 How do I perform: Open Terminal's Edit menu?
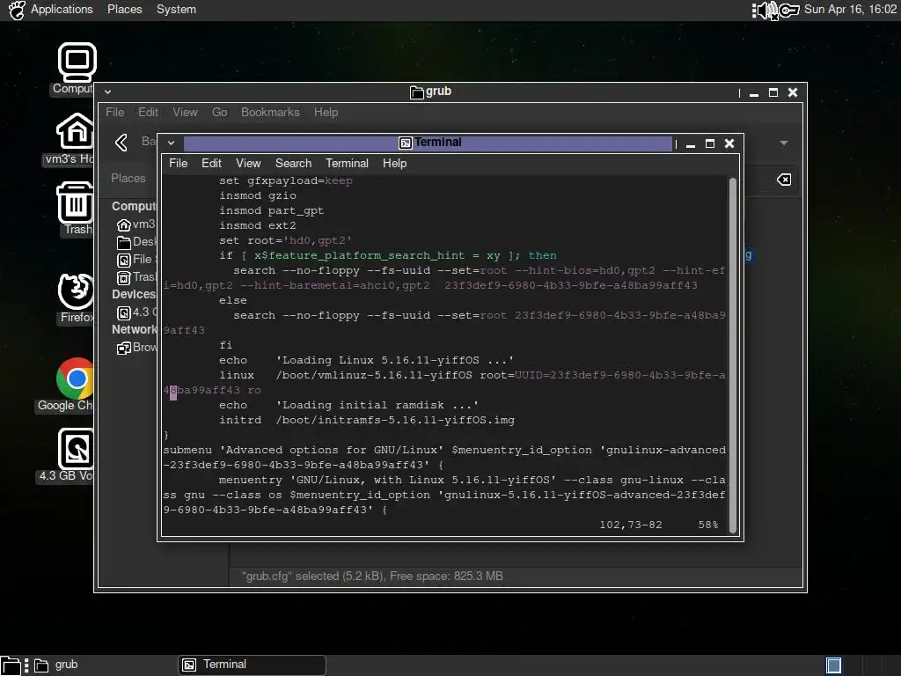click(211, 163)
